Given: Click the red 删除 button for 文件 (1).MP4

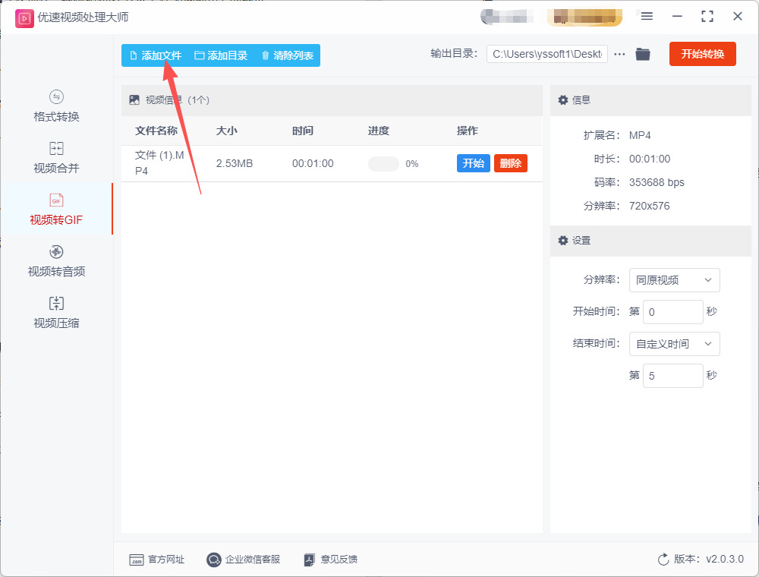Looking at the screenshot, I should [511, 163].
